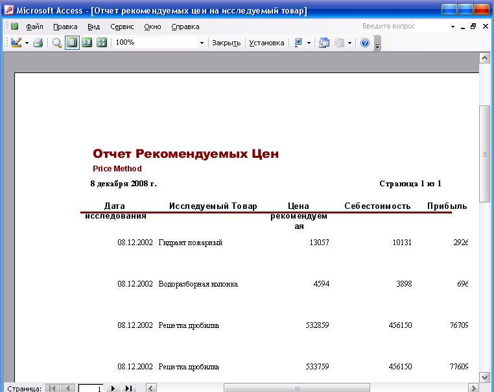Screen dimensions: 494x392
Task: Open Toolbar Options expander at toolbar end
Action: coord(377,43)
